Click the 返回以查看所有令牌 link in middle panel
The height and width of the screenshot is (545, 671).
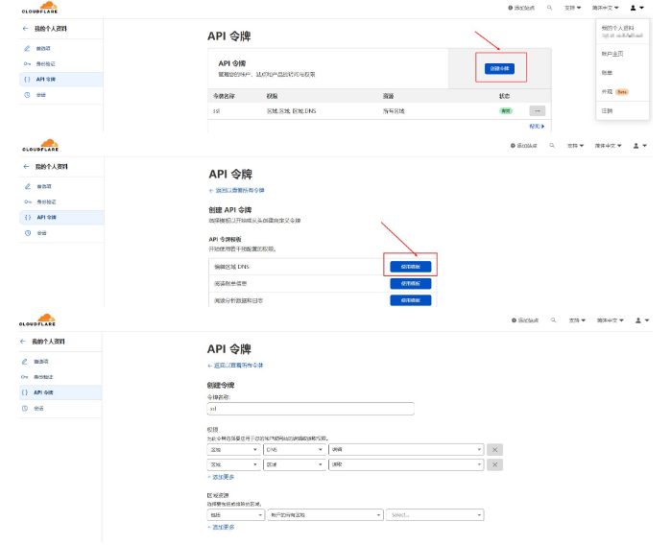(x=239, y=191)
